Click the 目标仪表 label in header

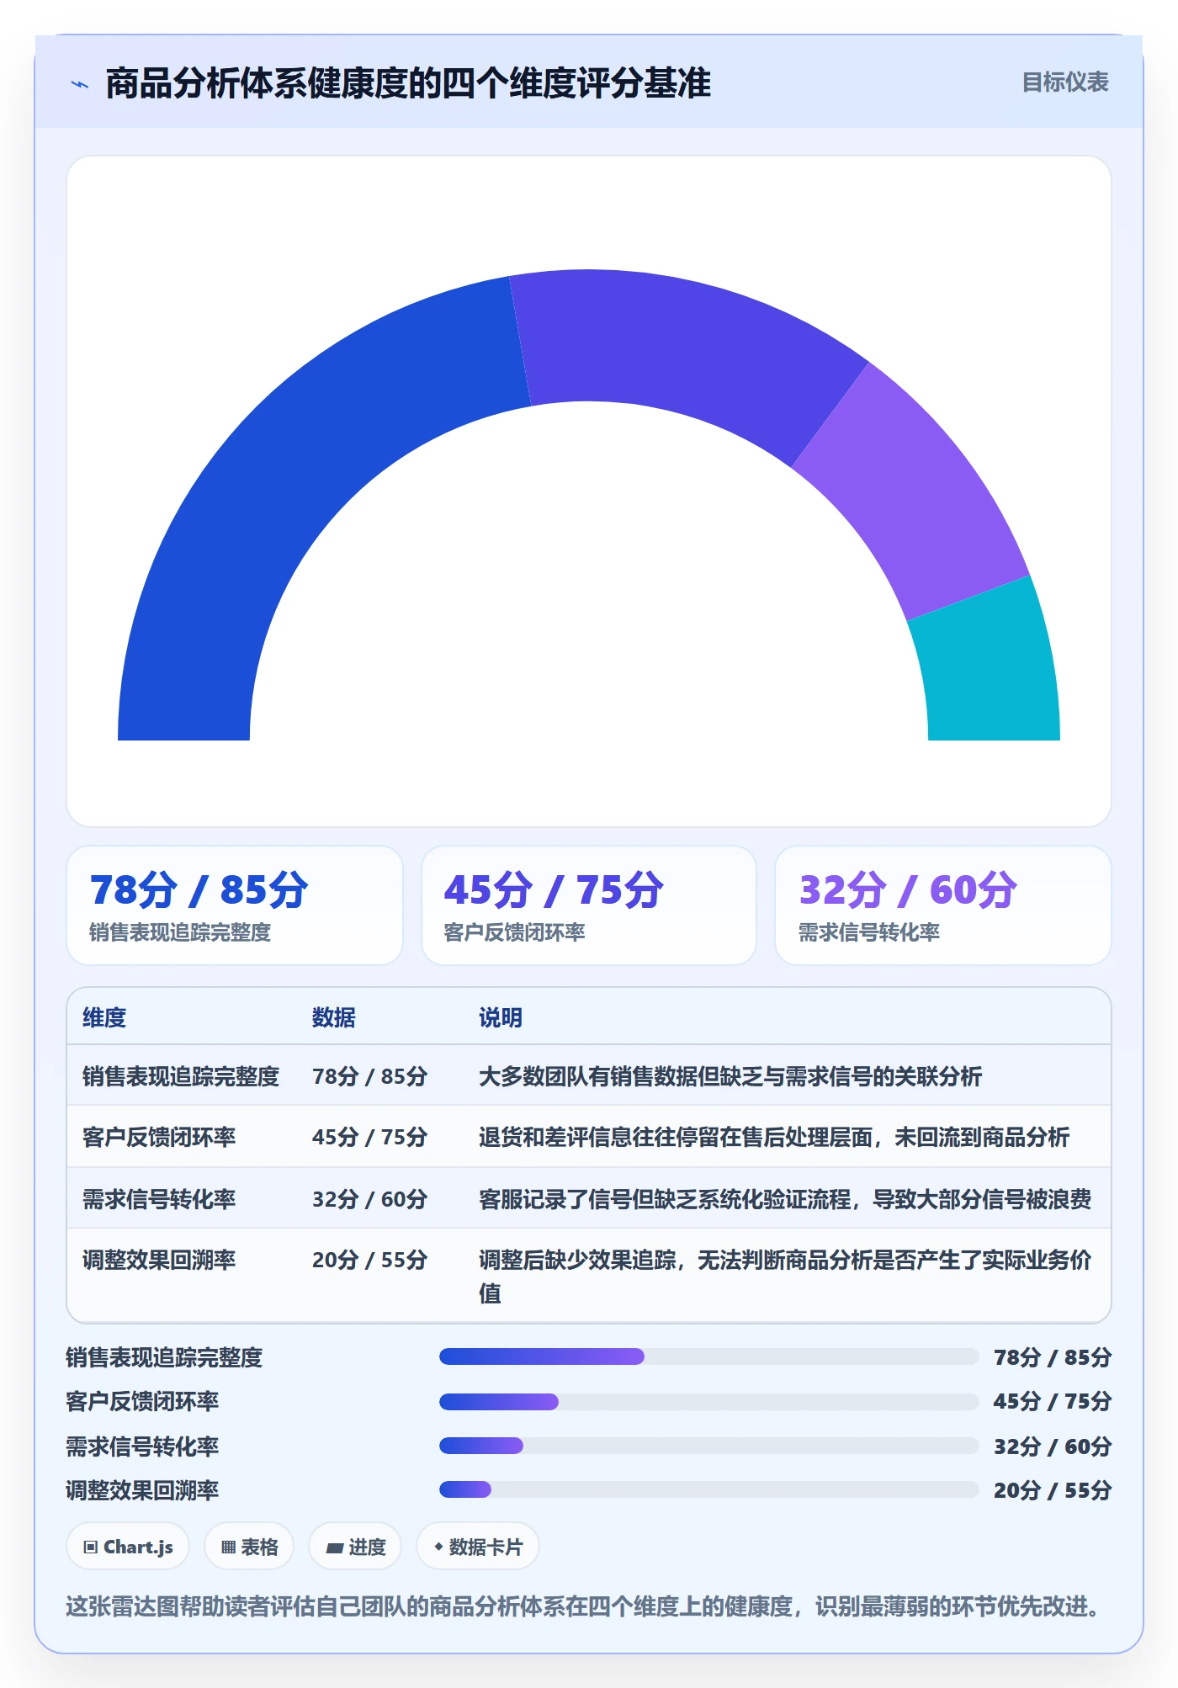1064,82
